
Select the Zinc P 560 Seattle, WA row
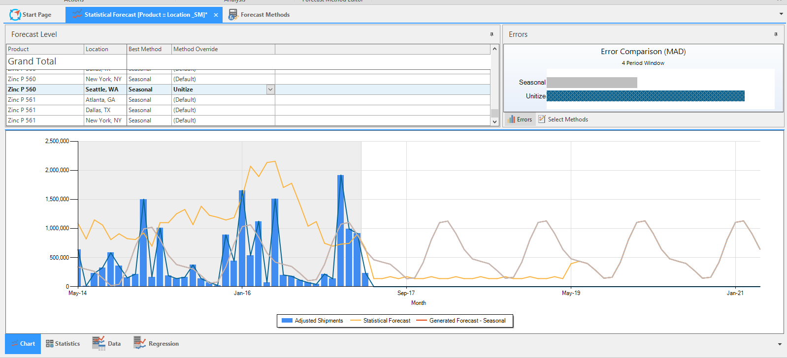tap(248, 89)
